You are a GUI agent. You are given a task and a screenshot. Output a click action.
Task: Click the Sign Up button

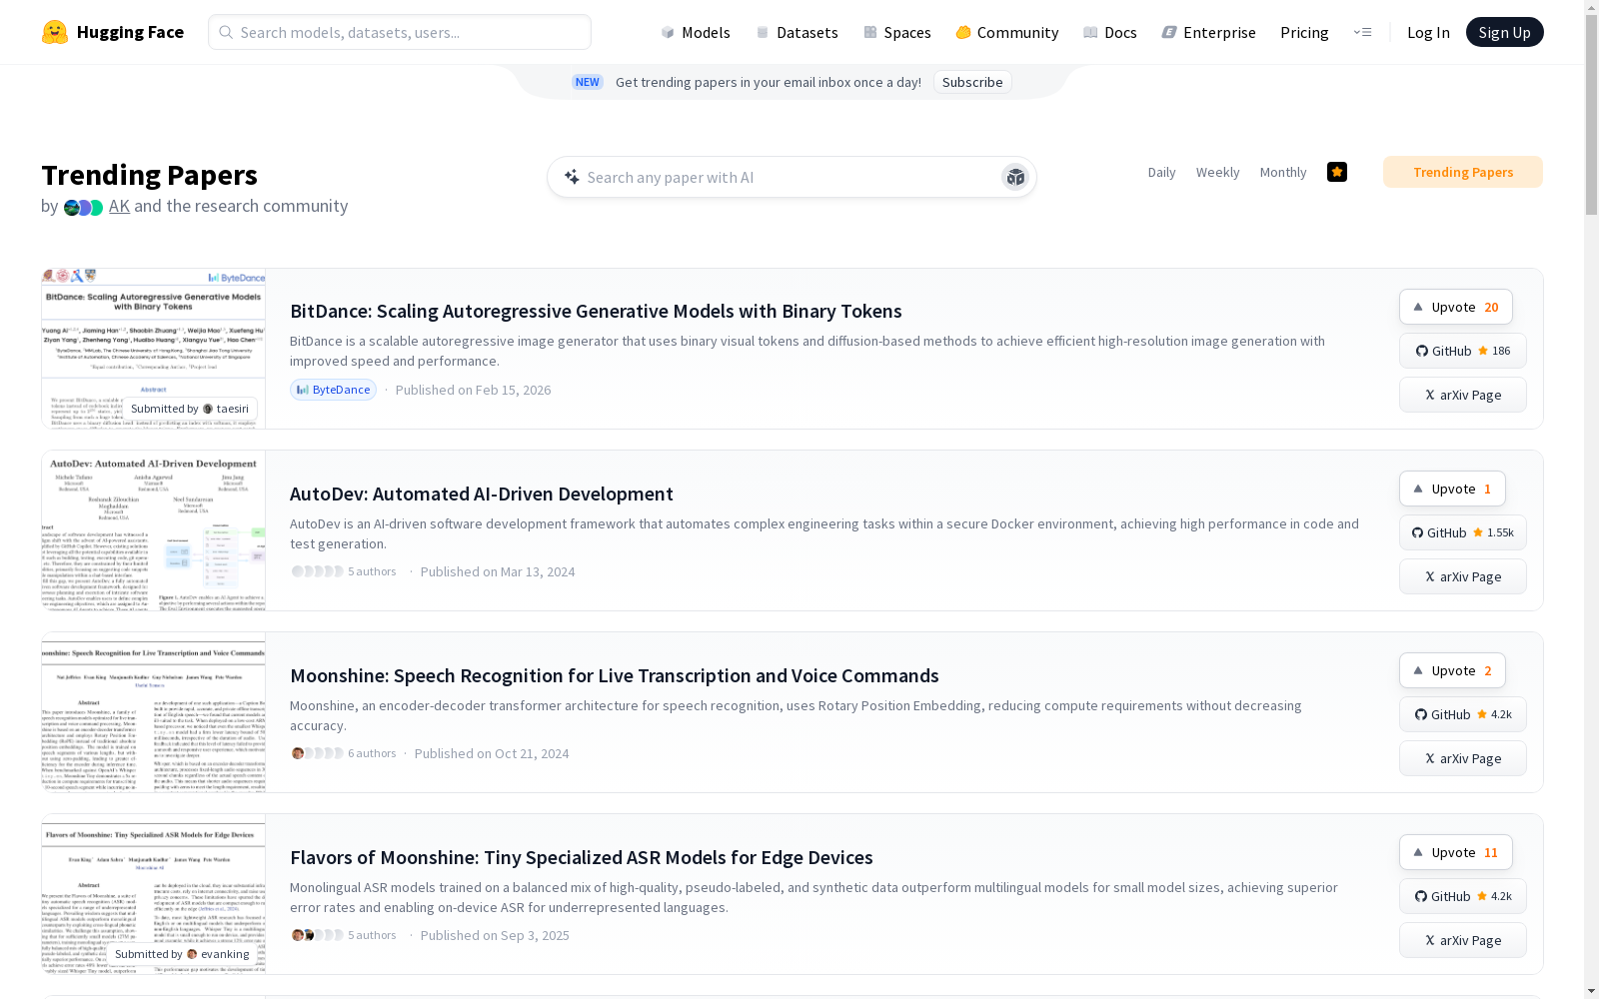coord(1505,32)
